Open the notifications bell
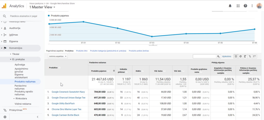 230,6
